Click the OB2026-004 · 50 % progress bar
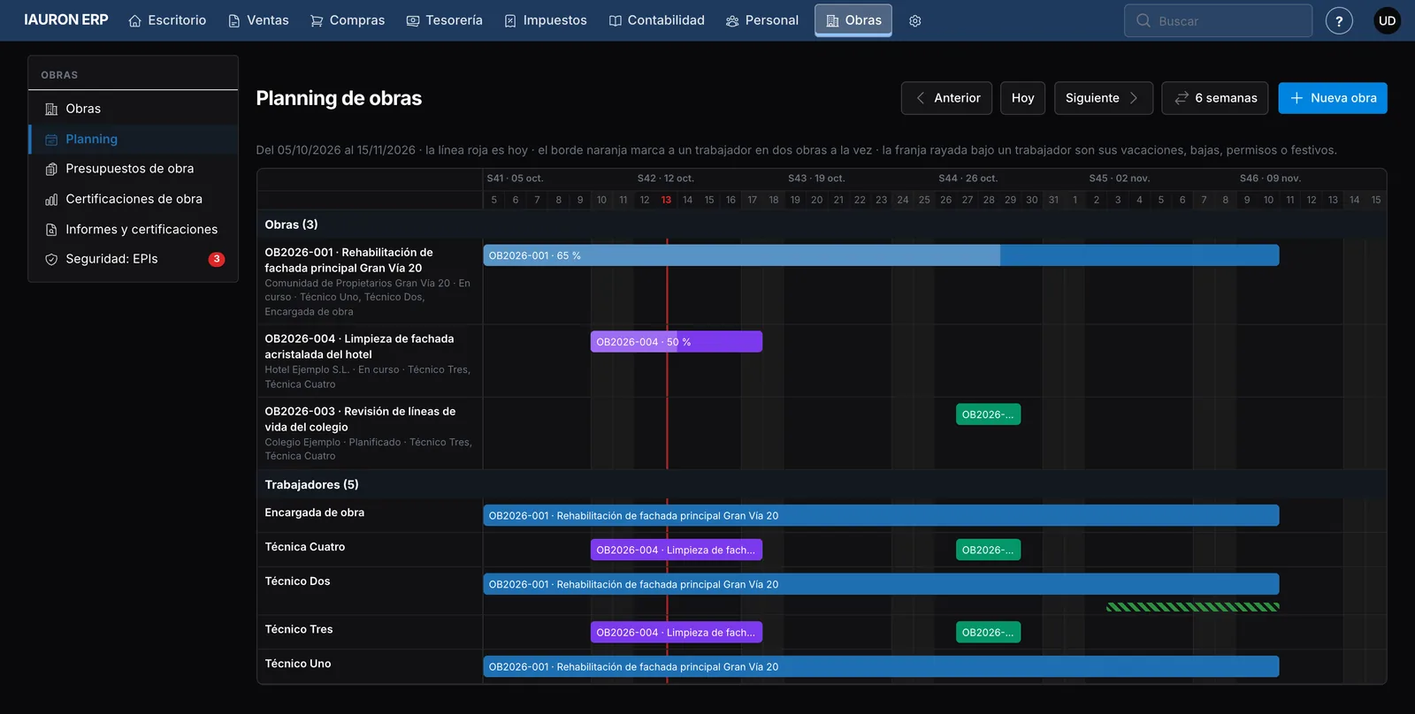This screenshot has height=714, width=1415. click(x=676, y=342)
